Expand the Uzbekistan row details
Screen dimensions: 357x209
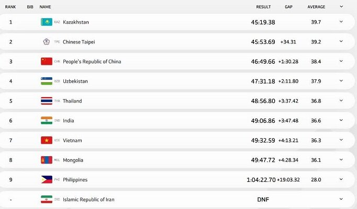pos(341,81)
